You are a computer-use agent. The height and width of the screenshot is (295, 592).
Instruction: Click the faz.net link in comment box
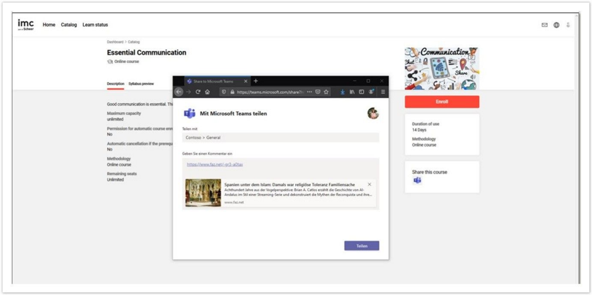click(215, 164)
